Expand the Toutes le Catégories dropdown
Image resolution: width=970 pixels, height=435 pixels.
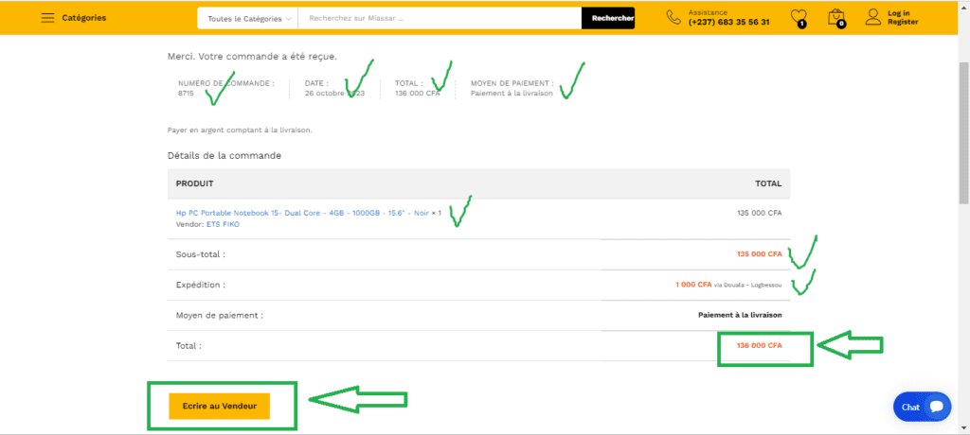tap(246, 18)
